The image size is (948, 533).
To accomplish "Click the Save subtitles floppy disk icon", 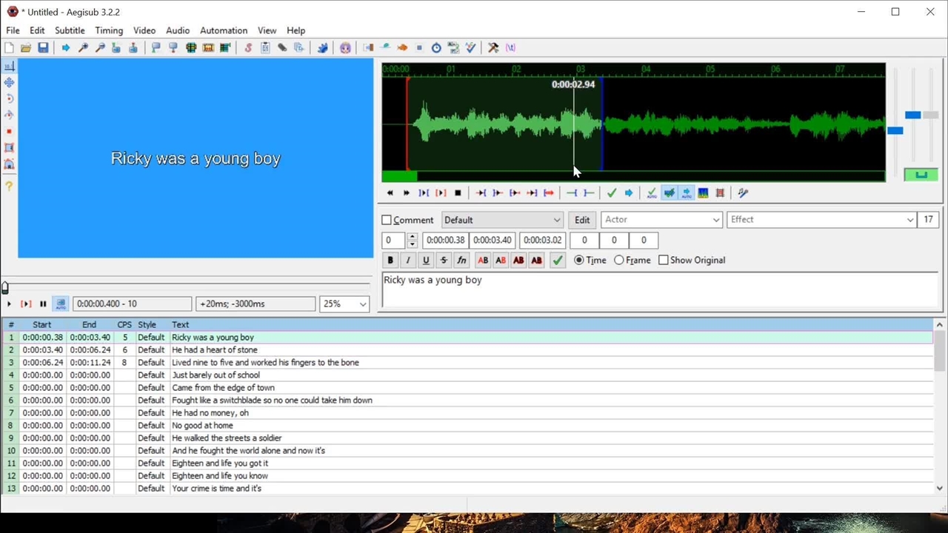I will pyautogui.click(x=43, y=47).
